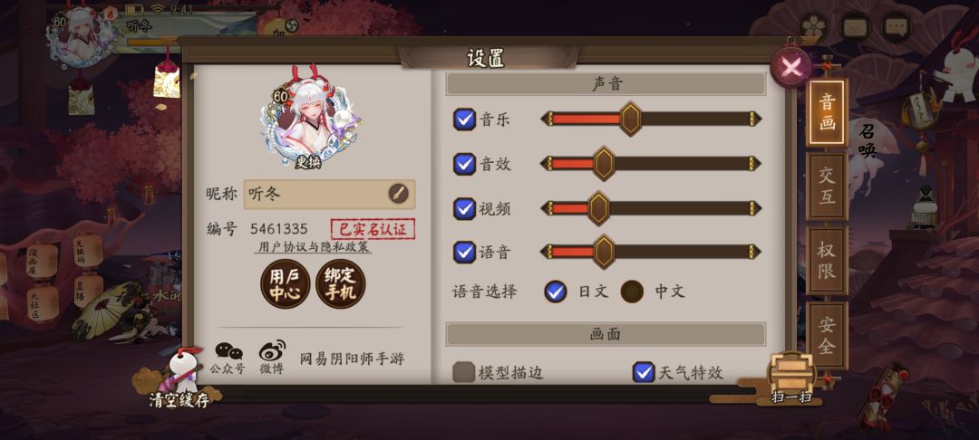Image resolution: width=979 pixels, height=440 pixels.
Task: Open the WeChat 公众号 icon
Action: coord(228,358)
